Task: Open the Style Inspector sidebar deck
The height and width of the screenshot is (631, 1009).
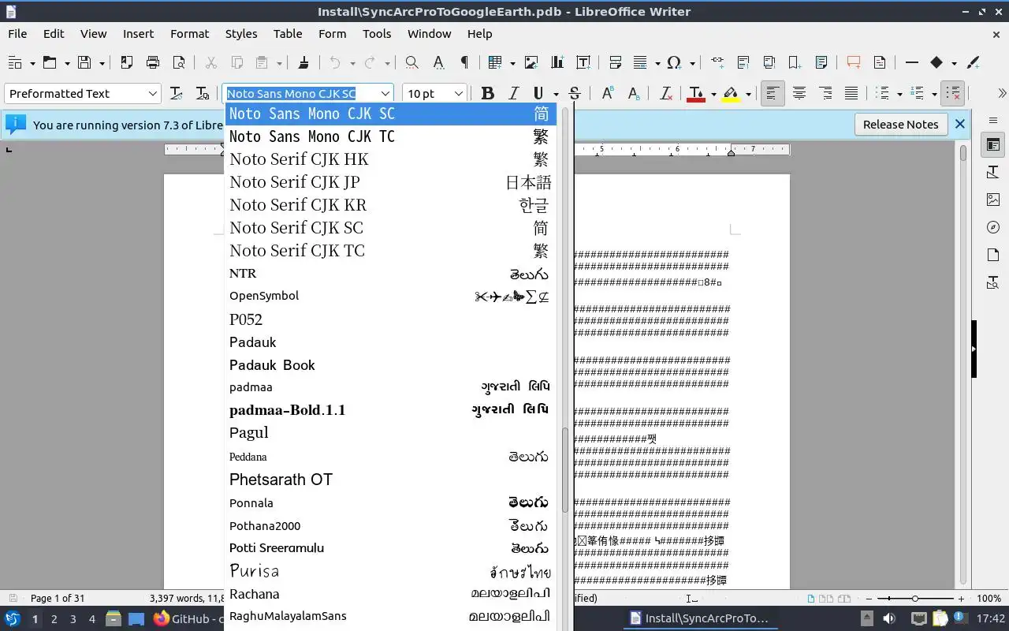Action: [x=993, y=282]
